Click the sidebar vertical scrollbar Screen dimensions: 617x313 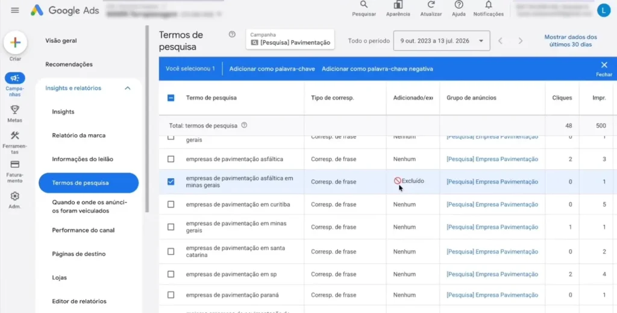pos(147,118)
